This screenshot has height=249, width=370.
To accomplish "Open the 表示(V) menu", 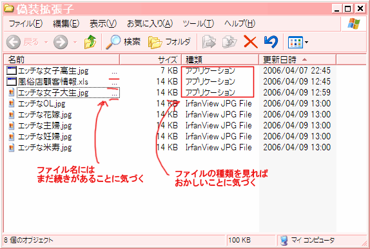I will click(103, 23).
